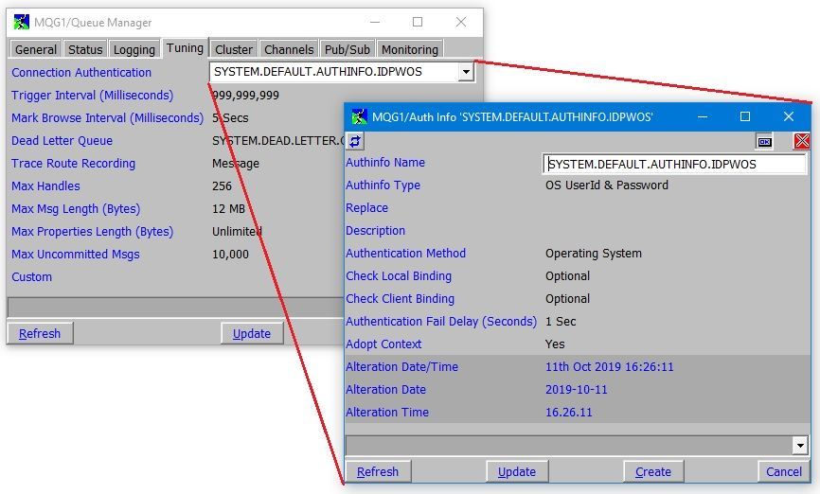The width and height of the screenshot is (820, 494).
Task: Click Max Properties Length (Bytes) label
Action: 93,232
